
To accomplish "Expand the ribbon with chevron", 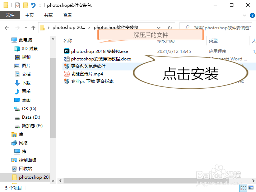I will point(245,15).
